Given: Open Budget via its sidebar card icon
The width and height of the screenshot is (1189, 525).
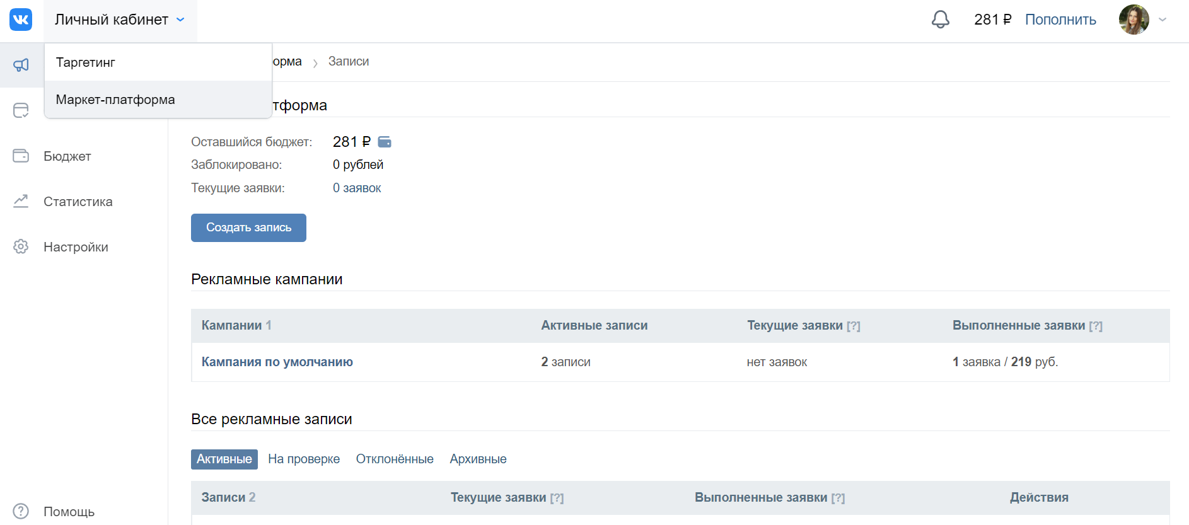Looking at the screenshot, I should (21, 156).
